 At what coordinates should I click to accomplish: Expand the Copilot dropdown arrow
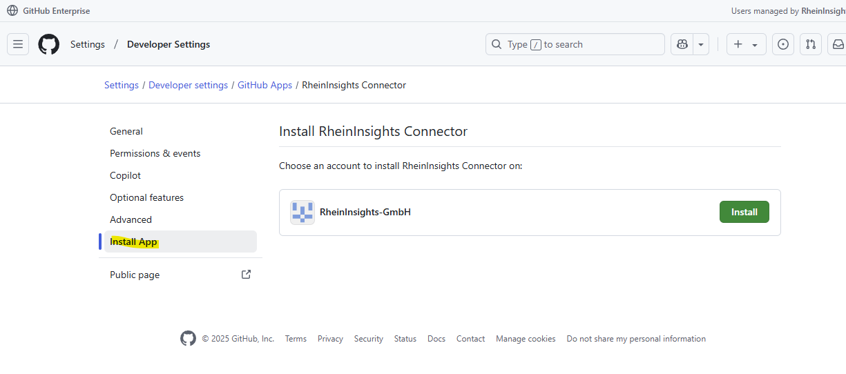[x=701, y=44]
